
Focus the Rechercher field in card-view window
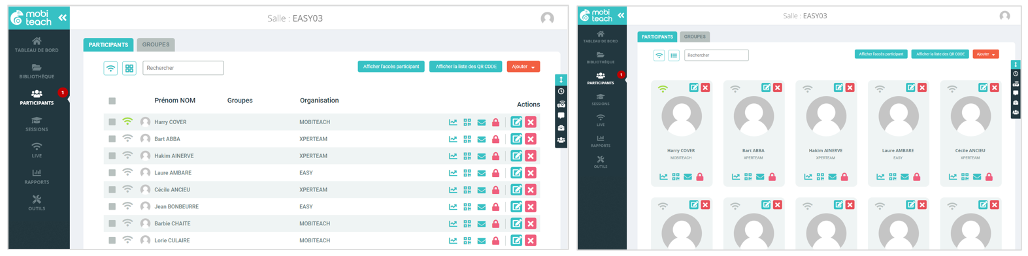point(716,56)
